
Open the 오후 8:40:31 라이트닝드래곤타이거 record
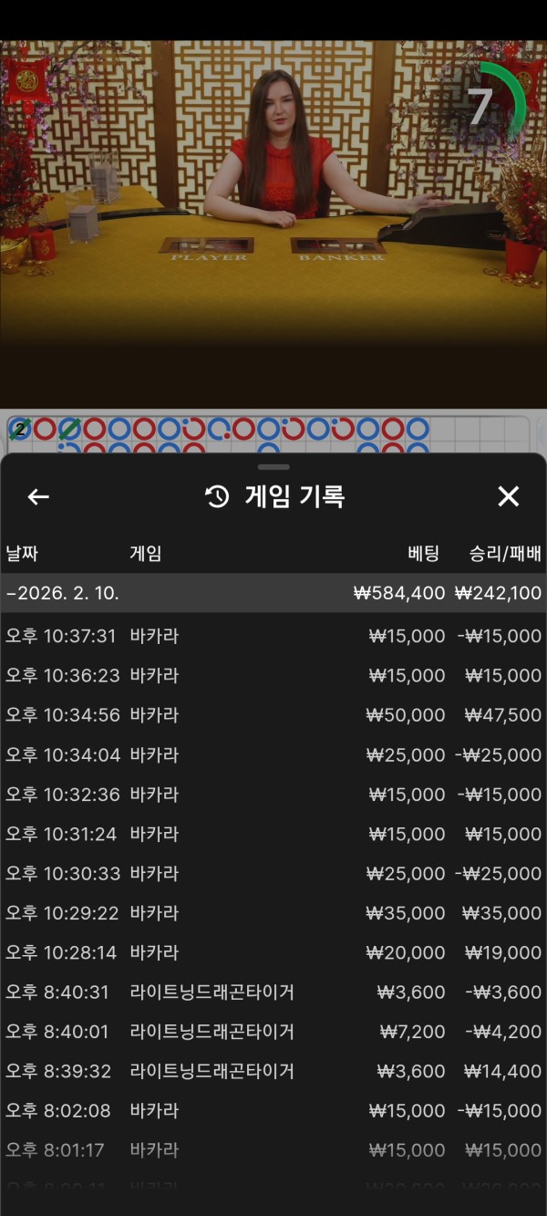273,992
